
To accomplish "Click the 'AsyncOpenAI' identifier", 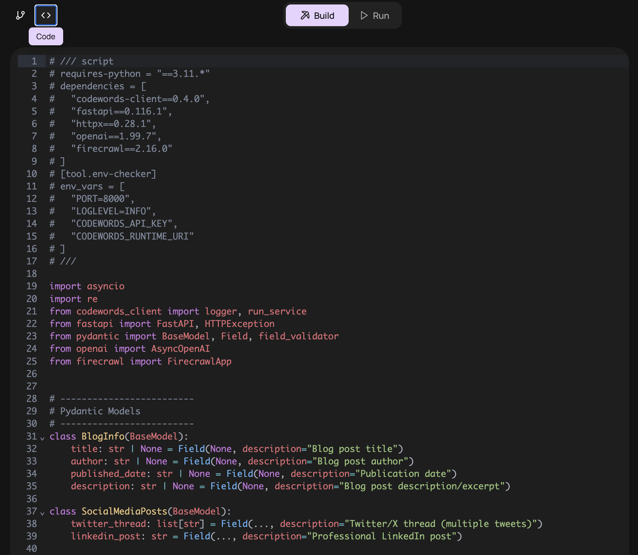I will tap(181, 349).
